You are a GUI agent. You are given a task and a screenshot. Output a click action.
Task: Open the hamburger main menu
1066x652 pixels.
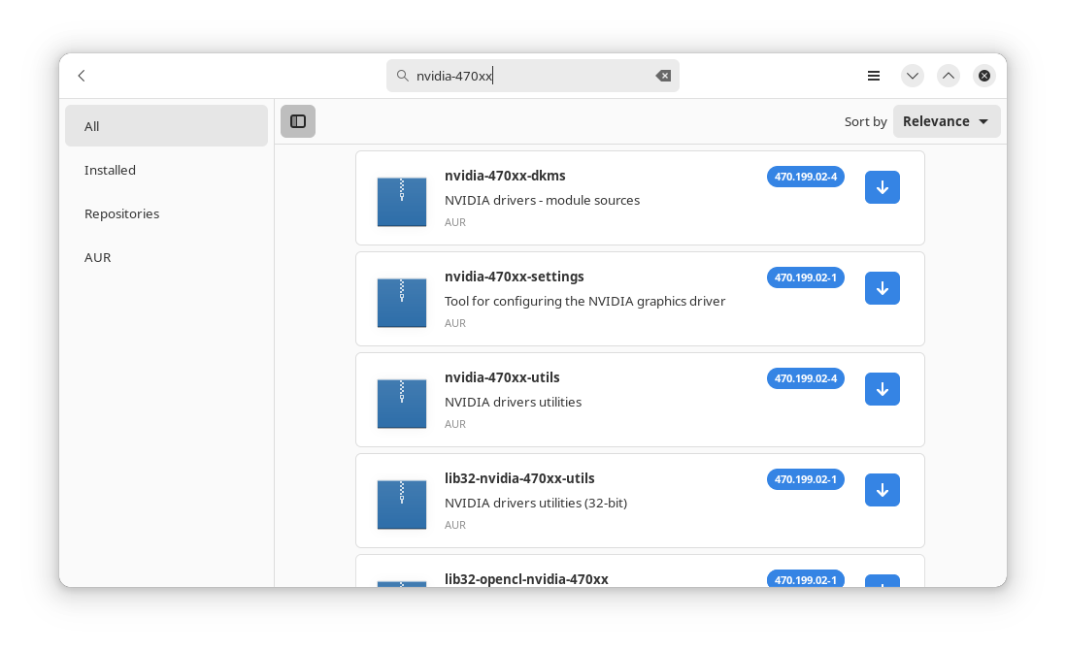point(874,76)
